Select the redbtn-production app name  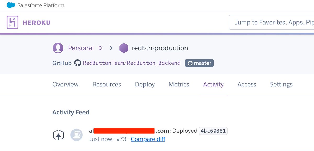click(160, 48)
